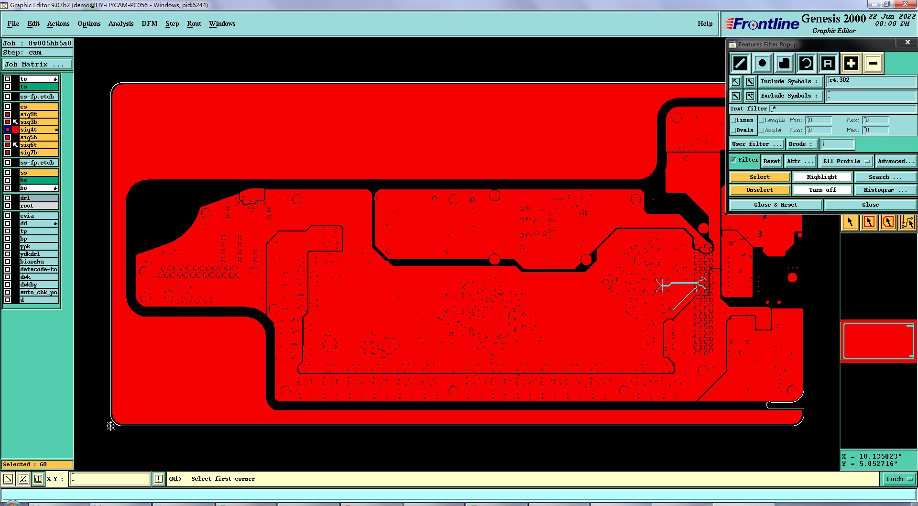This screenshot has width=918, height=506.
Task: Toggle display of layer sig7b
Action: pyautogui.click(x=8, y=153)
